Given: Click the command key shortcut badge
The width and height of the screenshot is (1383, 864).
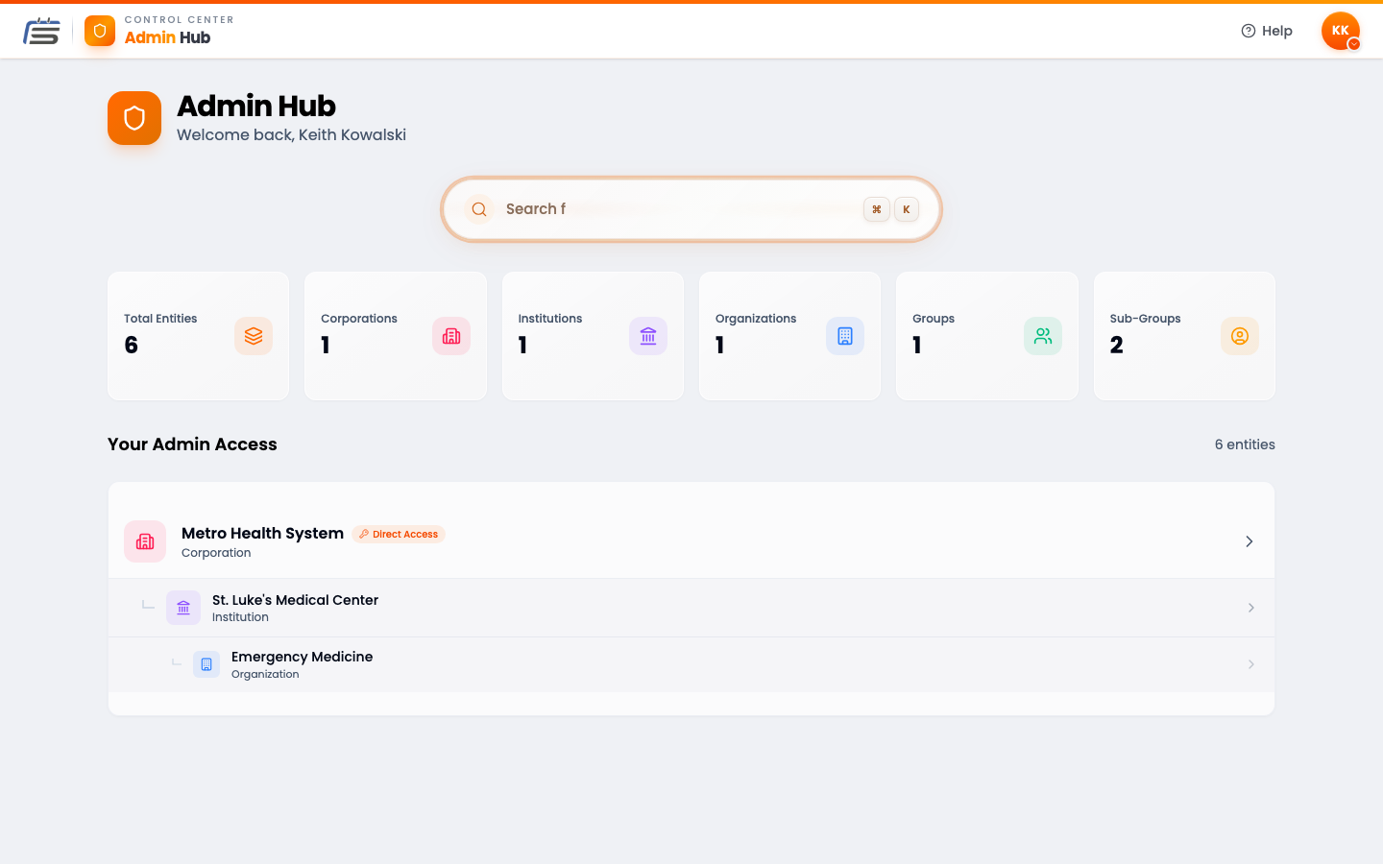Looking at the screenshot, I should pos(877,209).
